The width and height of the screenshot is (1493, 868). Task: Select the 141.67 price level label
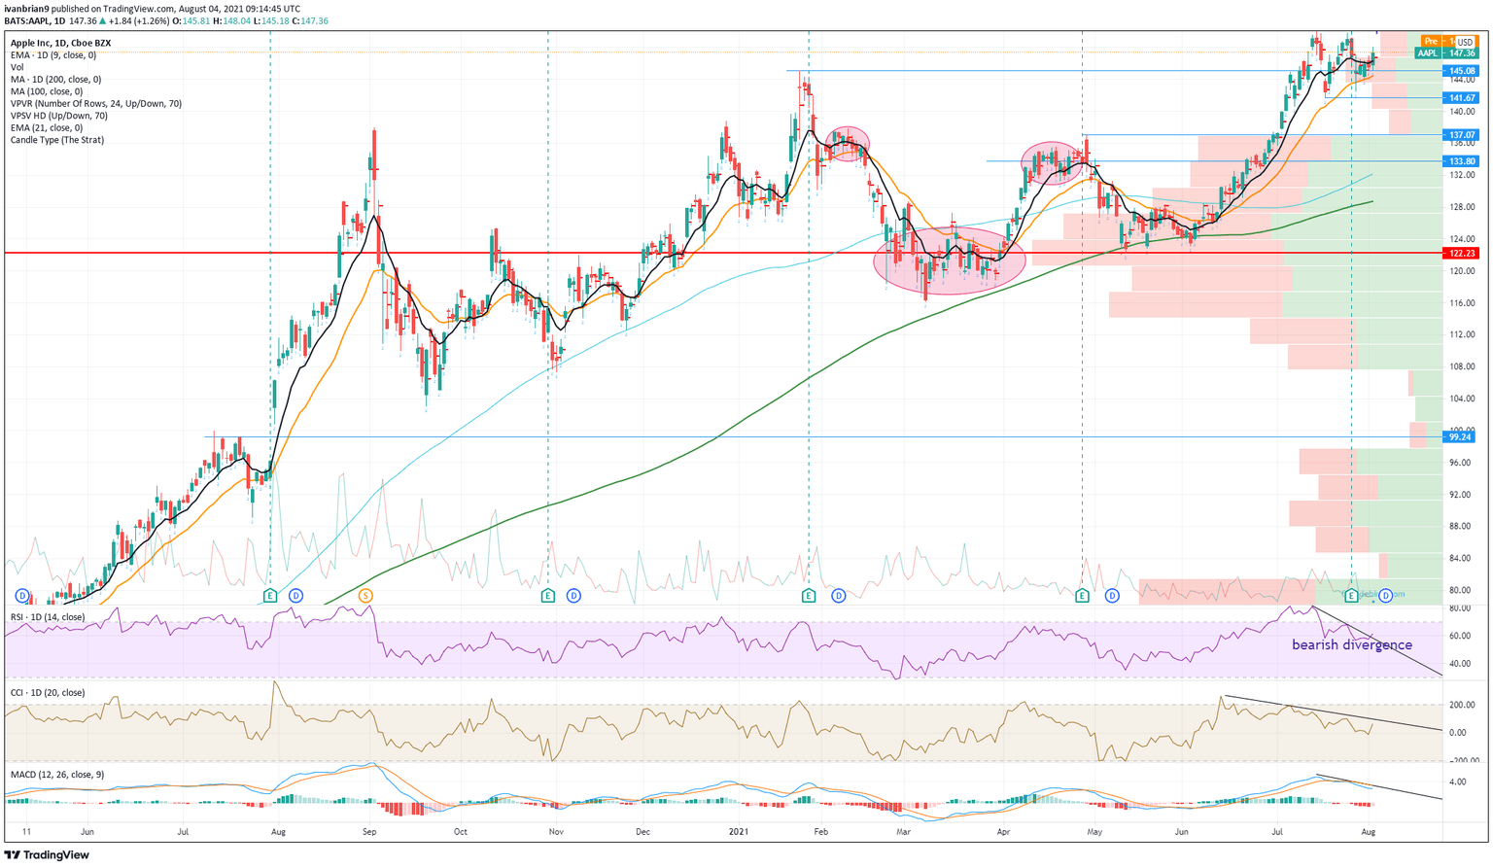1461,98
